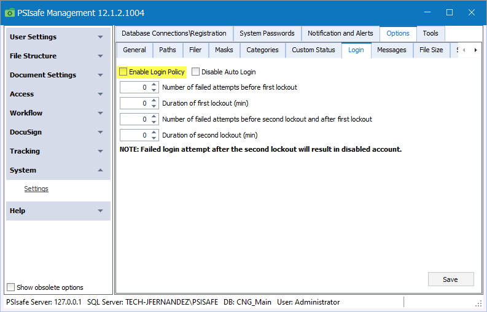Select the Options tab
Image resolution: width=487 pixels, height=312 pixels.
pos(398,33)
